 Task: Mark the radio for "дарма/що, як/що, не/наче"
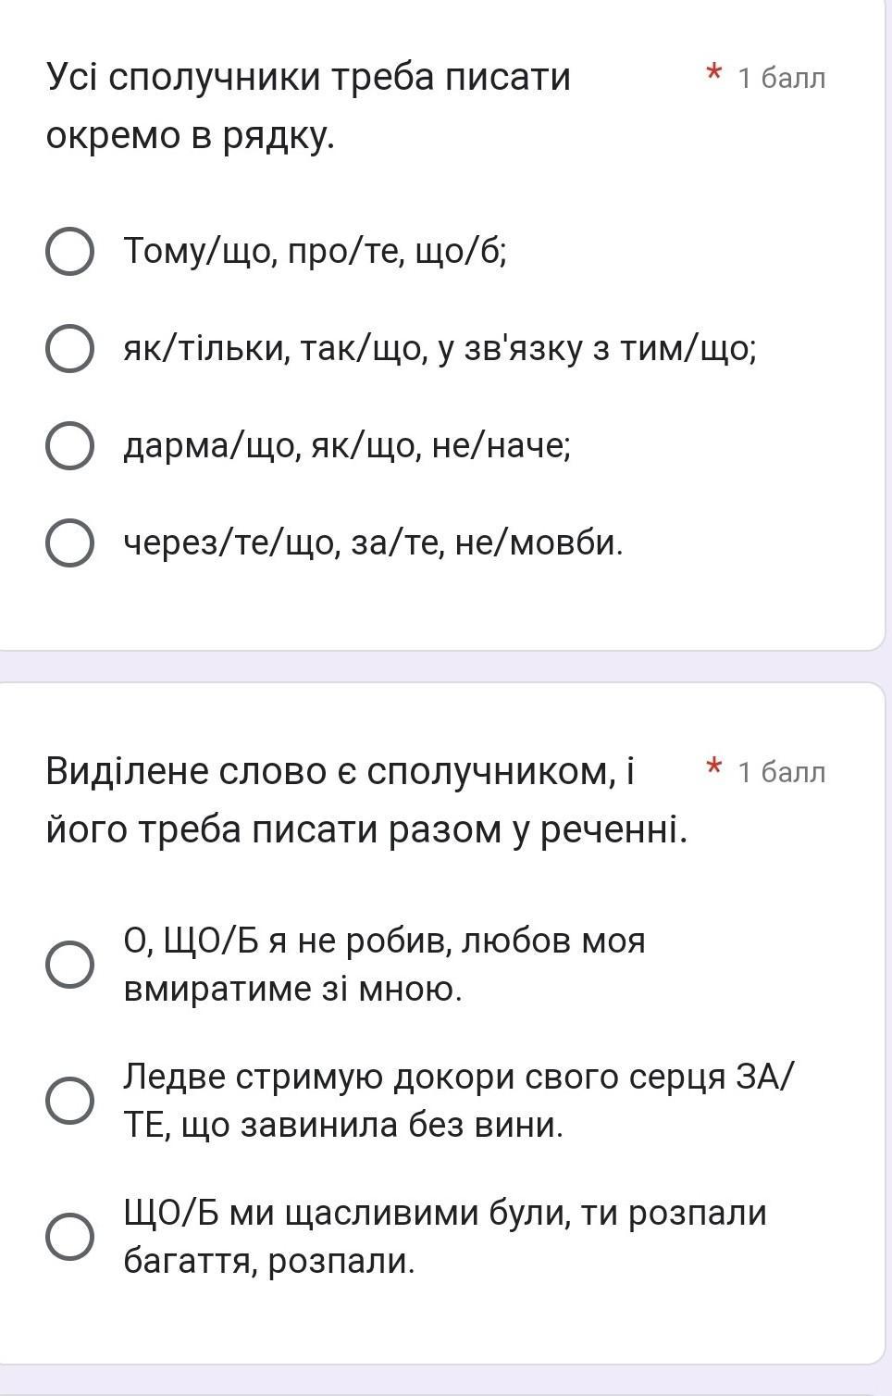coord(69,446)
